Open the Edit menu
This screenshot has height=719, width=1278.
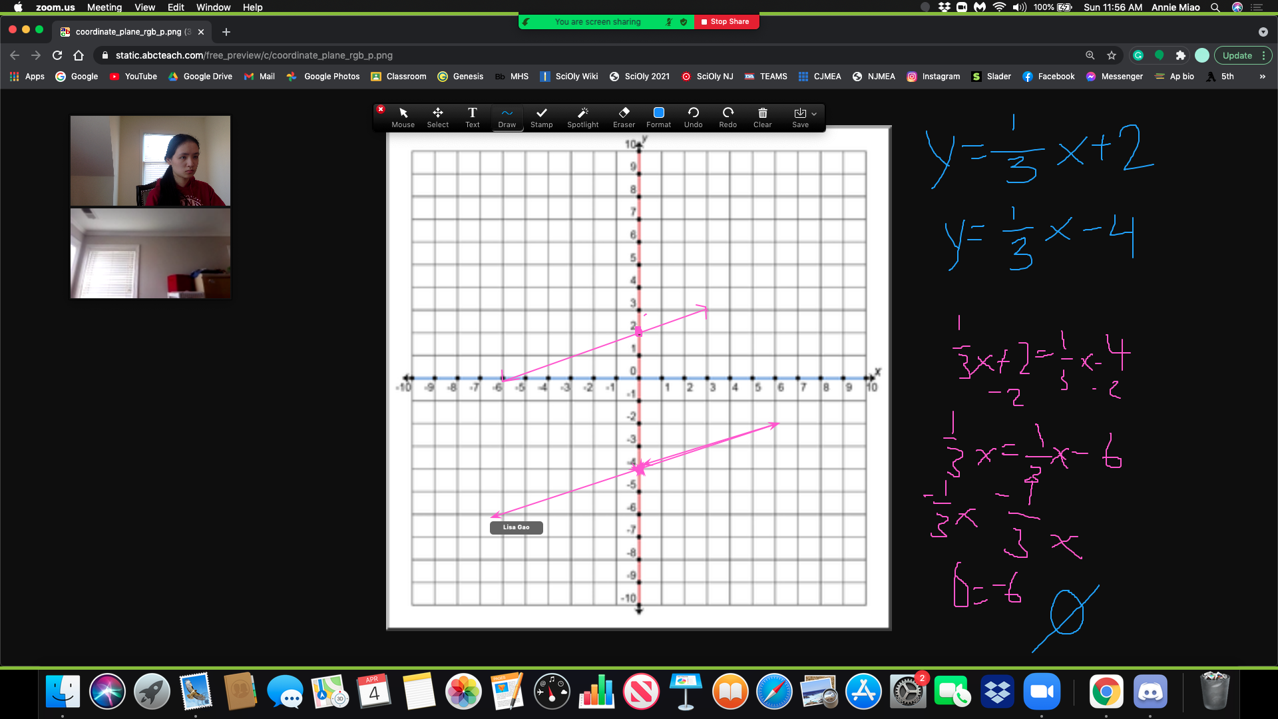[x=176, y=7]
